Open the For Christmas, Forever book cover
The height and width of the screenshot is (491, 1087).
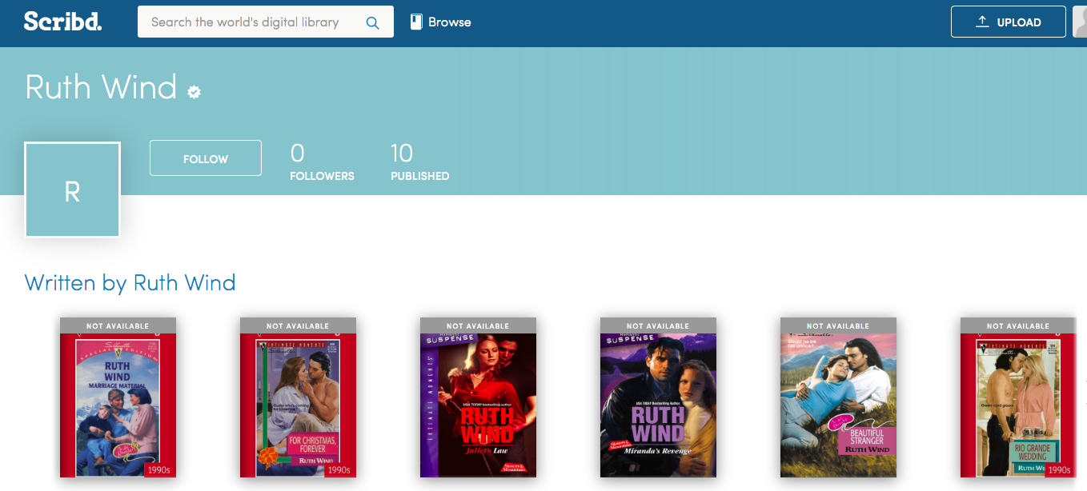click(x=298, y=397)
